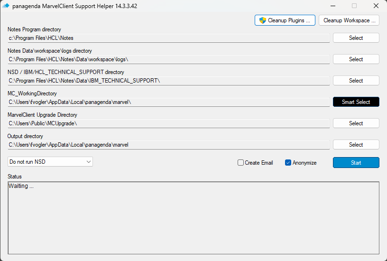387x261 pixels.
Task: Expand the Do not run NSD dropdown
Action: (x=50, y=162)
